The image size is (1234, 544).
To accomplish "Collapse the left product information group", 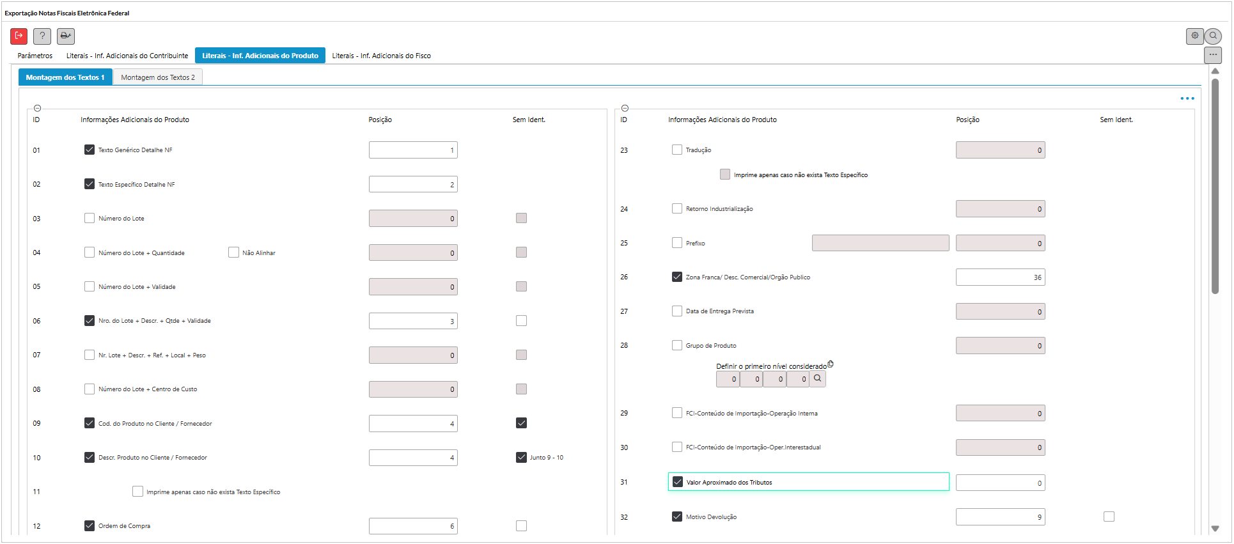I will click(x=37, y=109).
